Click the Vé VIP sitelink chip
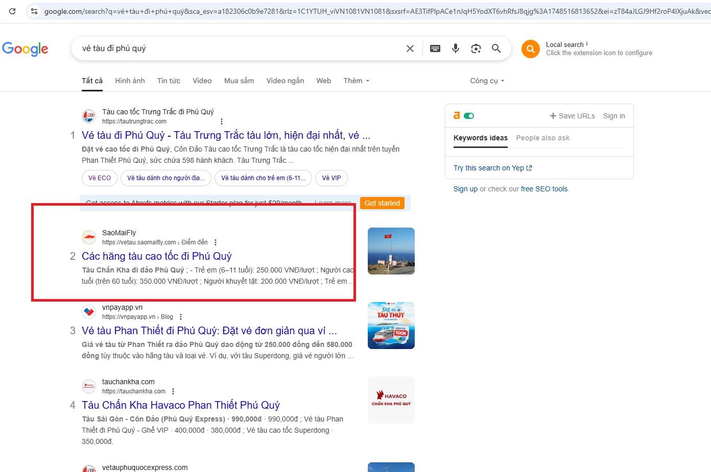The width and height of the screenshot is (711, 472). click(x=331, y=178)
